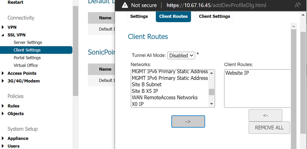This screenshot has width=307, height=149.
Task: Click the add route arrow button
Action: tap(188, 122)
